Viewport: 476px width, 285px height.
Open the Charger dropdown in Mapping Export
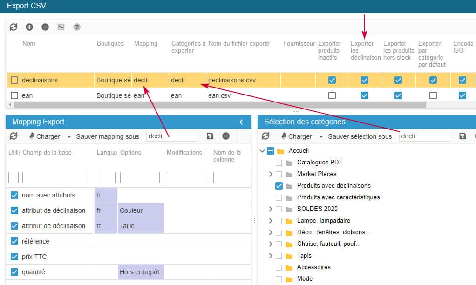[69, 136]
